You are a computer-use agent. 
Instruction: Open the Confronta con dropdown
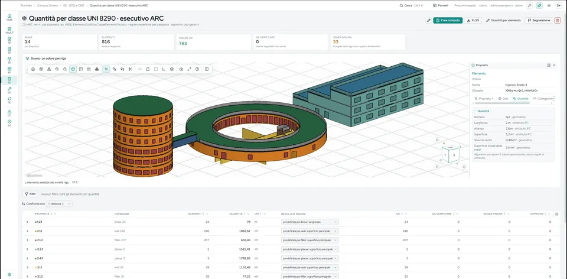tap(59, 204)
